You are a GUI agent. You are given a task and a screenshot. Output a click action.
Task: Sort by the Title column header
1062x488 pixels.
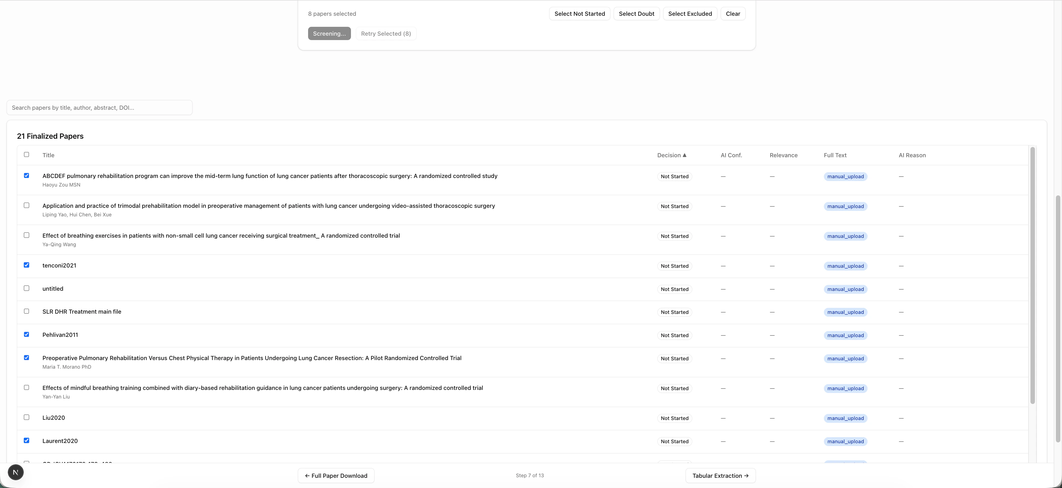pyautogui.click(x=48, y=155)
